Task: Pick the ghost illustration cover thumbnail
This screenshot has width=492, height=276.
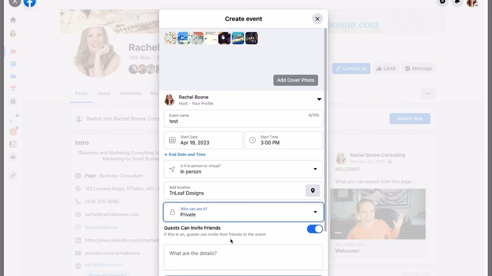Action: click(x=224, y=38)
